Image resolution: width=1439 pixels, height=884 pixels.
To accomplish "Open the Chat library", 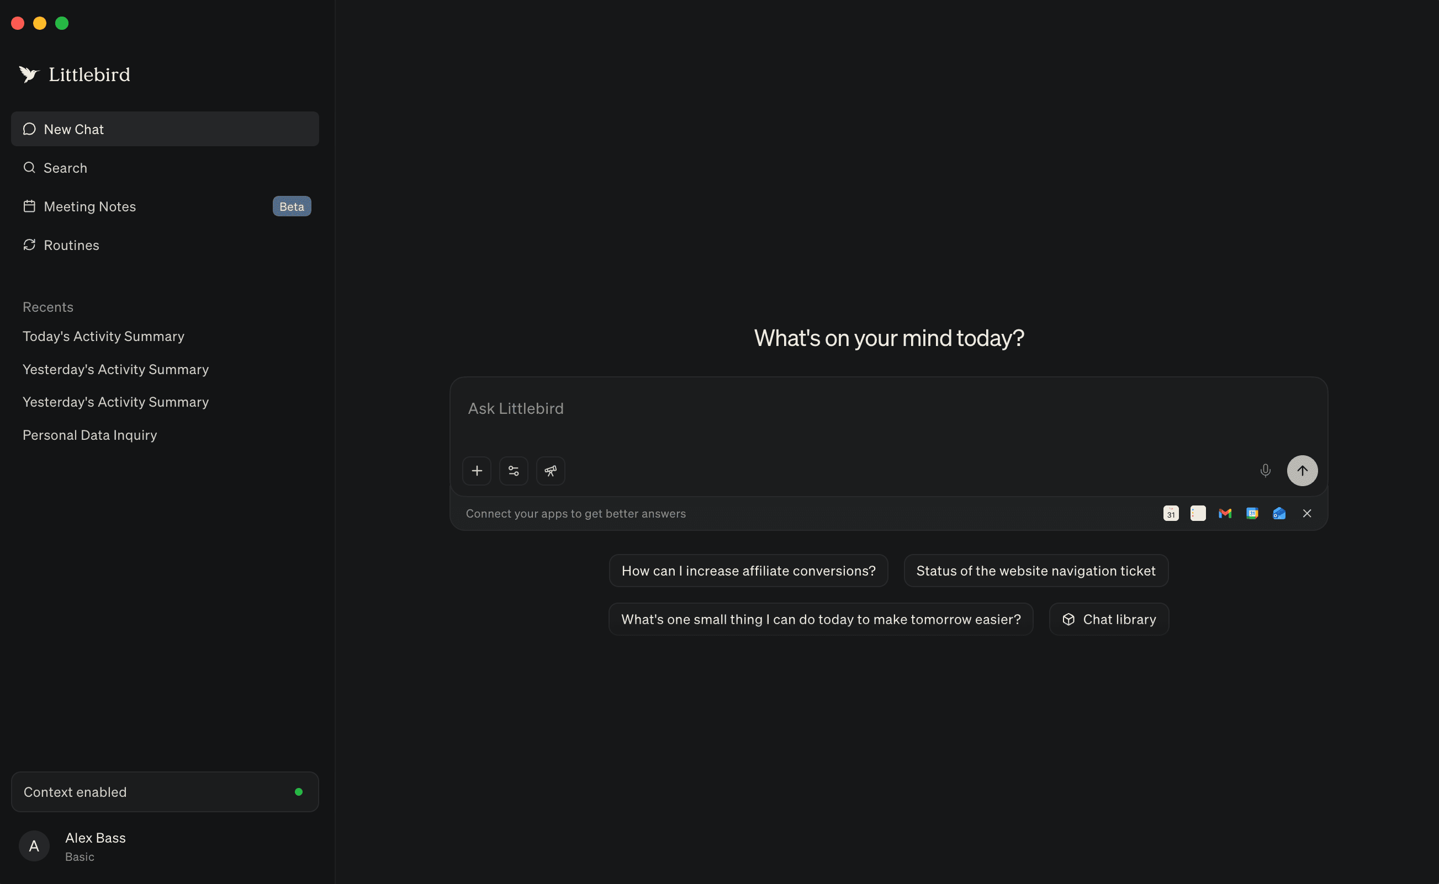I will pos(1108,619).
